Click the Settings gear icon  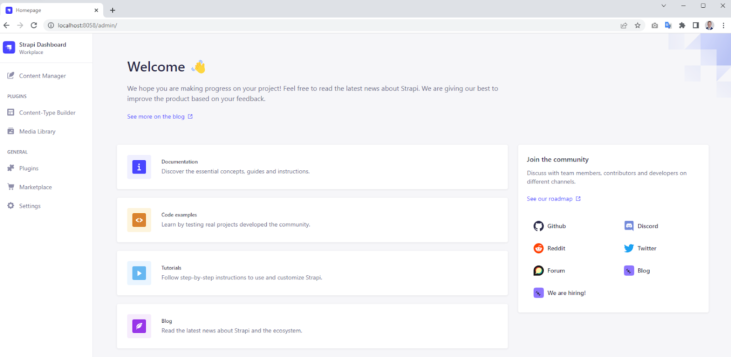(x=11, y=205)
